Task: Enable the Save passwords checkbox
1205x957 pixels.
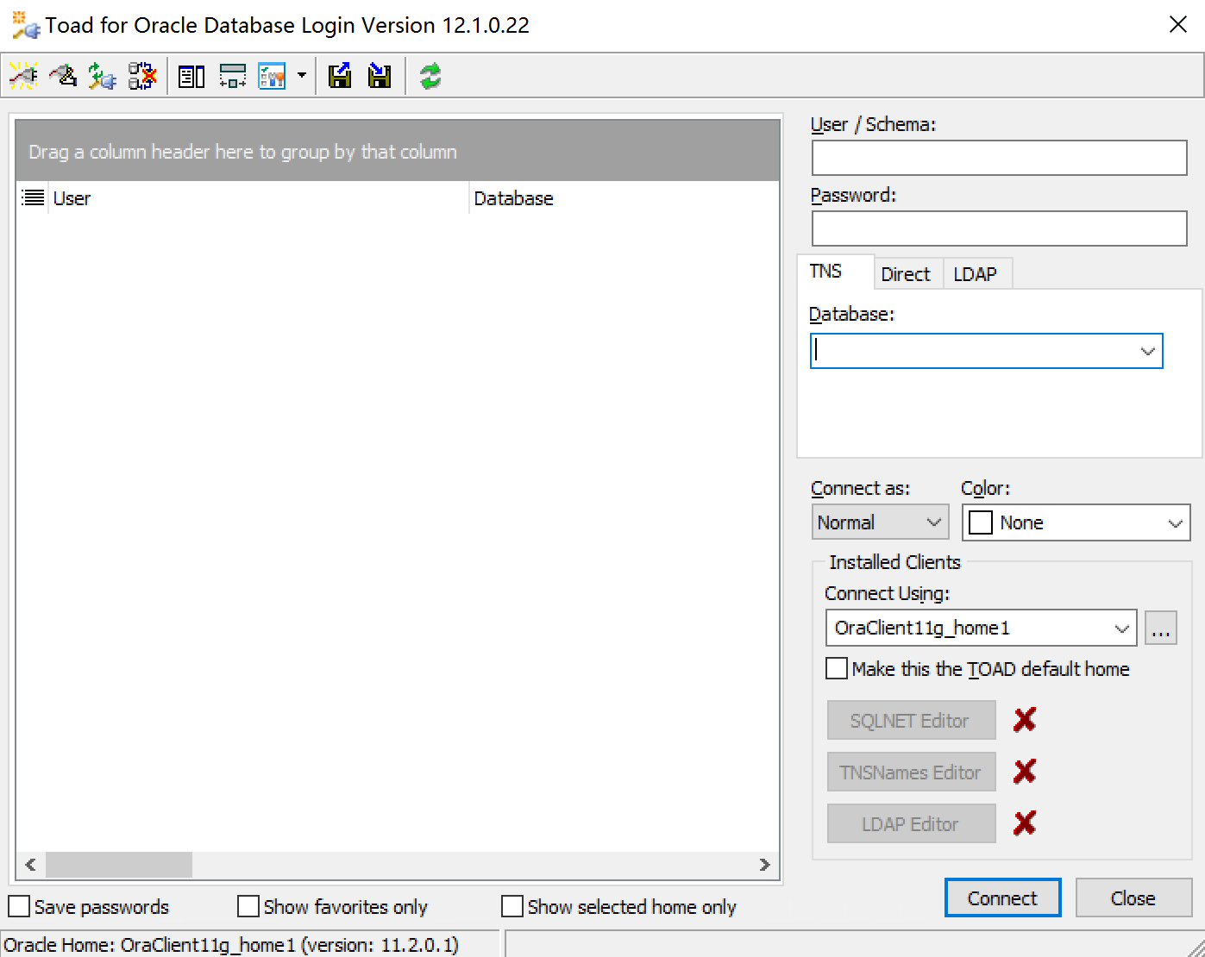Action: 19,906
